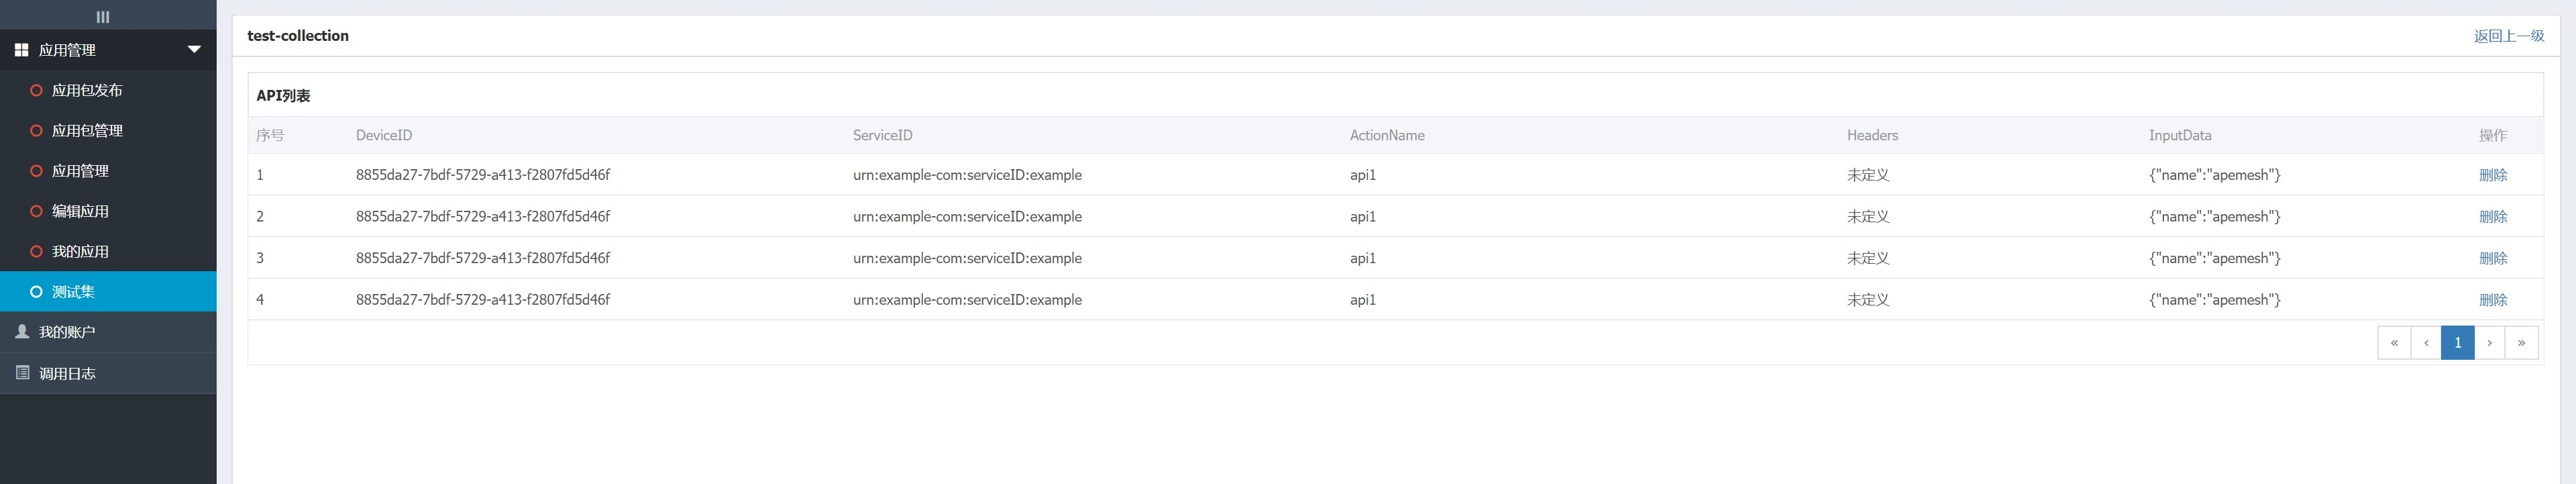Click the circle icon beside 我的应用
This screenshot has height=484, width=2576.
[x=36, y=251]
